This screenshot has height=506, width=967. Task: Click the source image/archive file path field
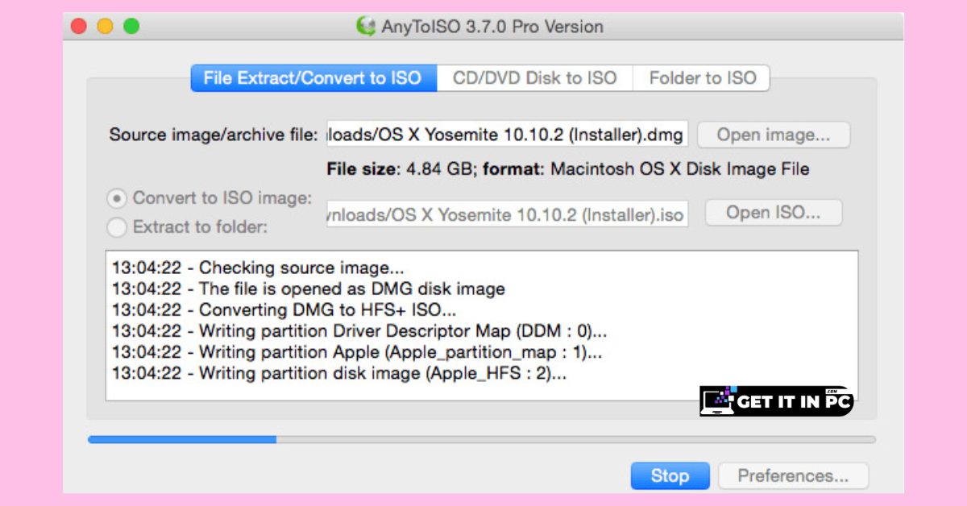click(508, 135)
